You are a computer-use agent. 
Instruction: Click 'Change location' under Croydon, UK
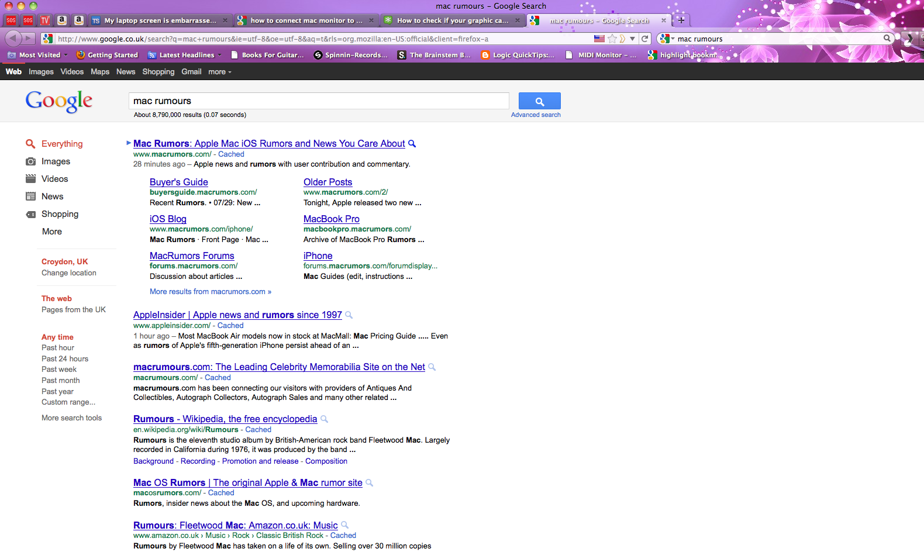pos(69,273)
